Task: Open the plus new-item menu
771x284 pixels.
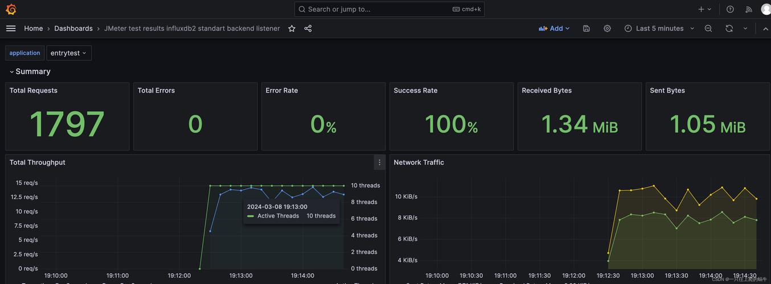Action: point(705,9)
